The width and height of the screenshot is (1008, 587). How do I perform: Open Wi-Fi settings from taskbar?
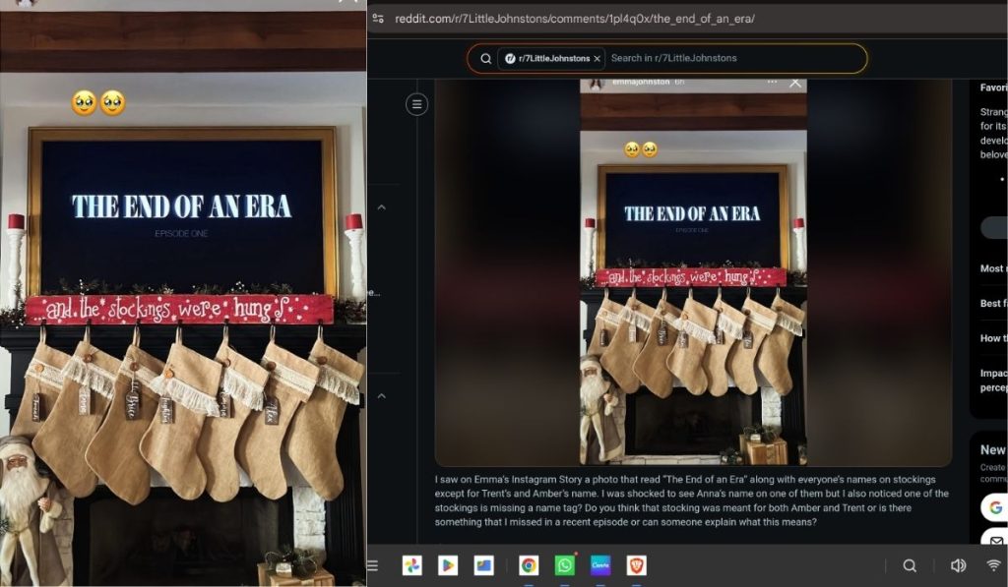(993, 565)
